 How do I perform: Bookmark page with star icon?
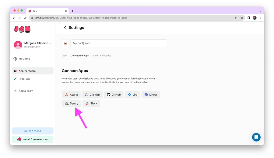[242, 18]
